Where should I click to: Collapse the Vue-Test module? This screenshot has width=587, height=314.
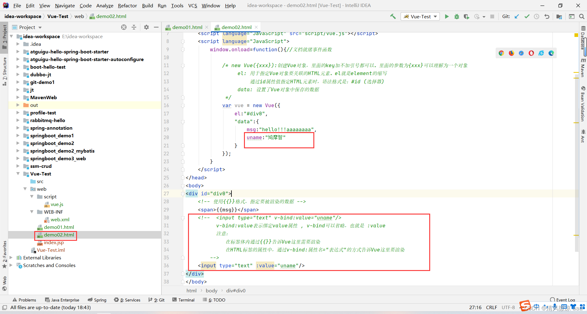(x=18, y=174)
